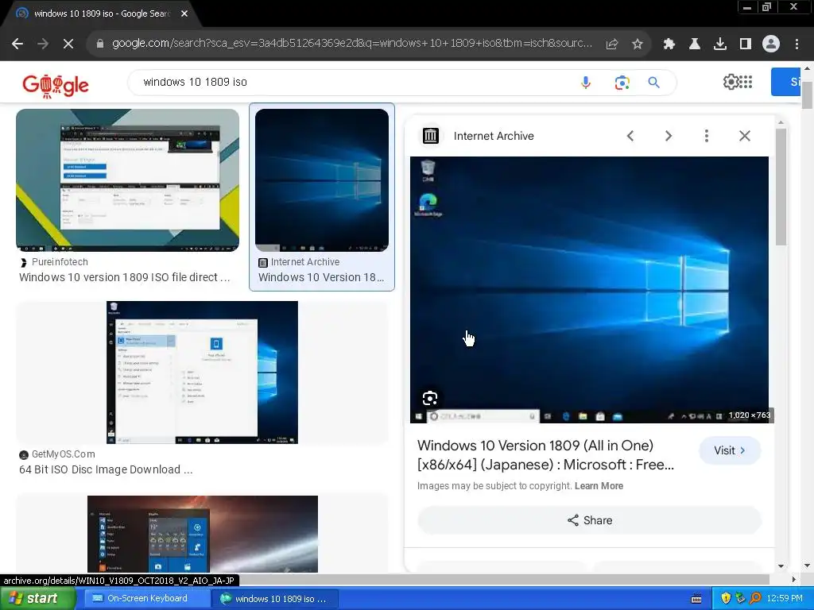Image resolution: width=814 pixels, height=610 pixels.
Task: Open Chrome Labs flask icon
Action: tap(695, 44)
